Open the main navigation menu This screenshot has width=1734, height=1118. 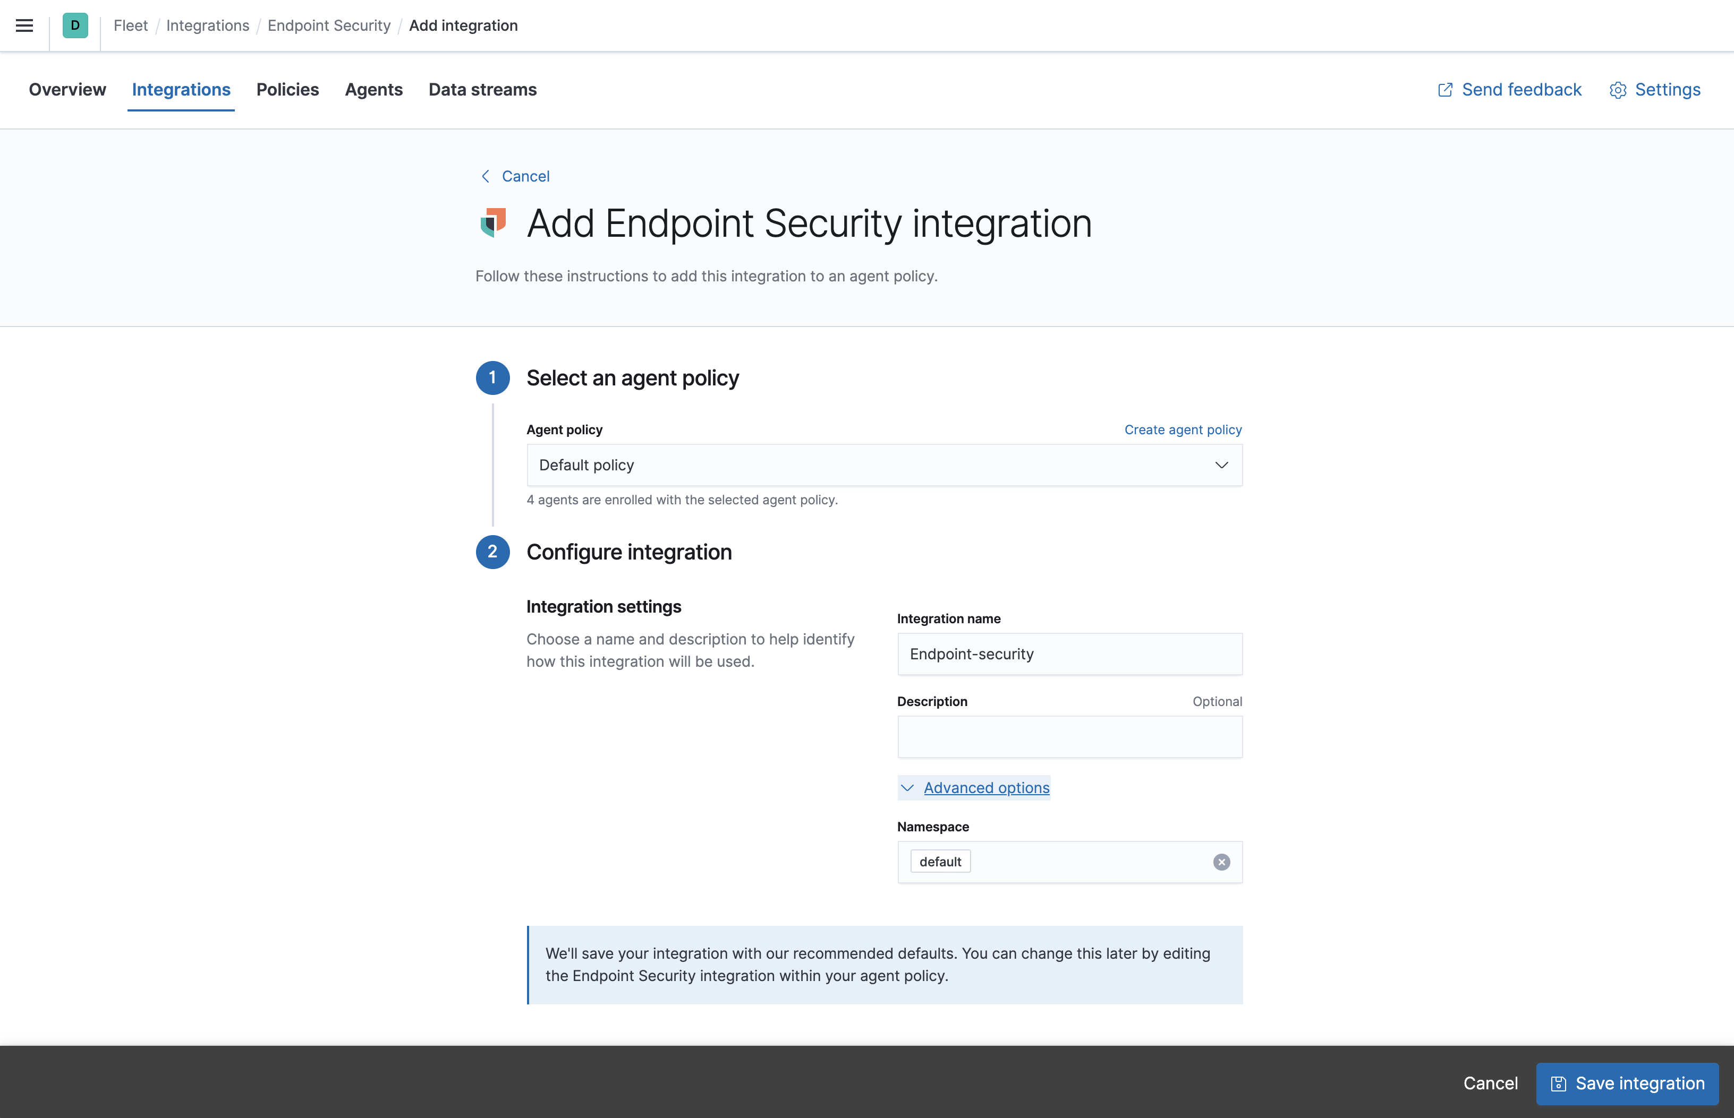pyautogui.click(x=24, y=25)
